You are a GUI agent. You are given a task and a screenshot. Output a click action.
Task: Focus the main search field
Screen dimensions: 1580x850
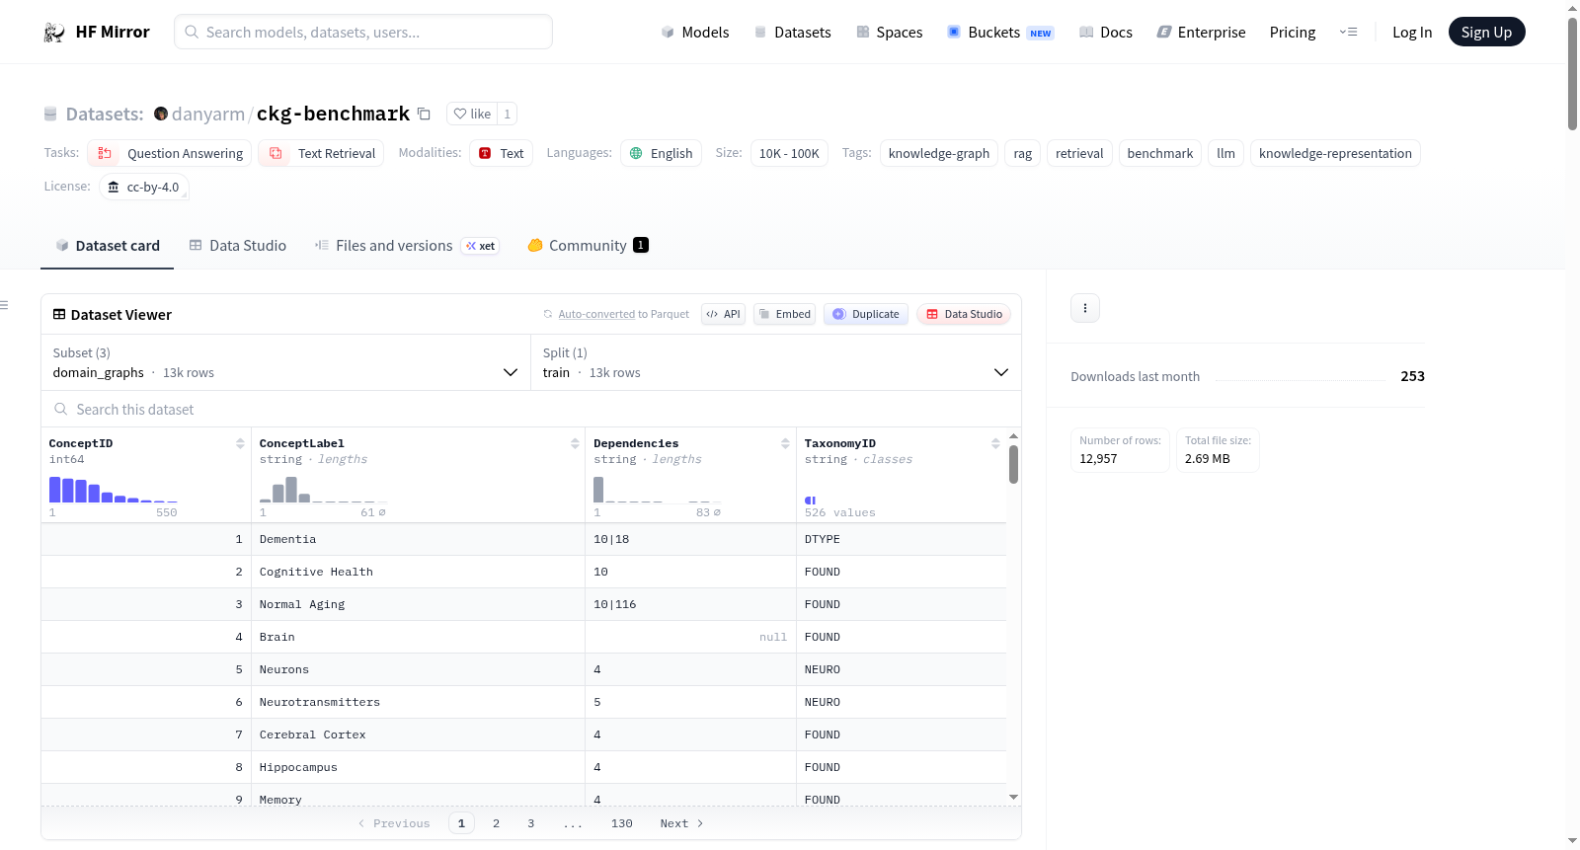pos(363,32)
